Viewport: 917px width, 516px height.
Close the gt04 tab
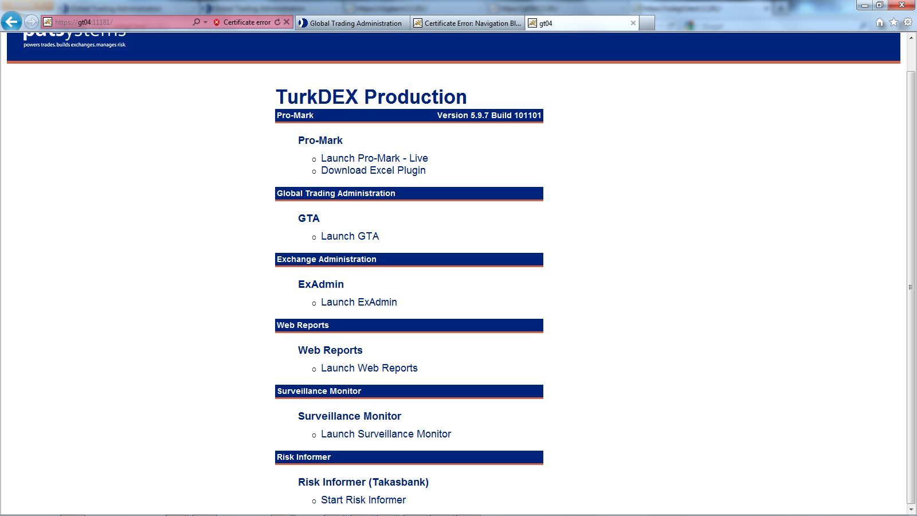(633, 23)
